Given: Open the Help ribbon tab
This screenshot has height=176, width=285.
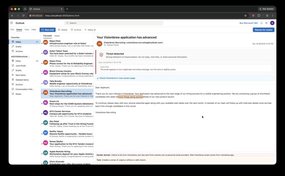Looking at the screenshot, I should click(34, 29).
